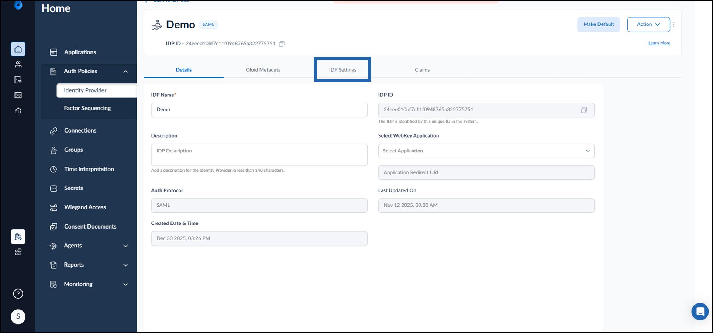
Task: Open the user avatar labeled S
Action: click(x=18, y=316)
